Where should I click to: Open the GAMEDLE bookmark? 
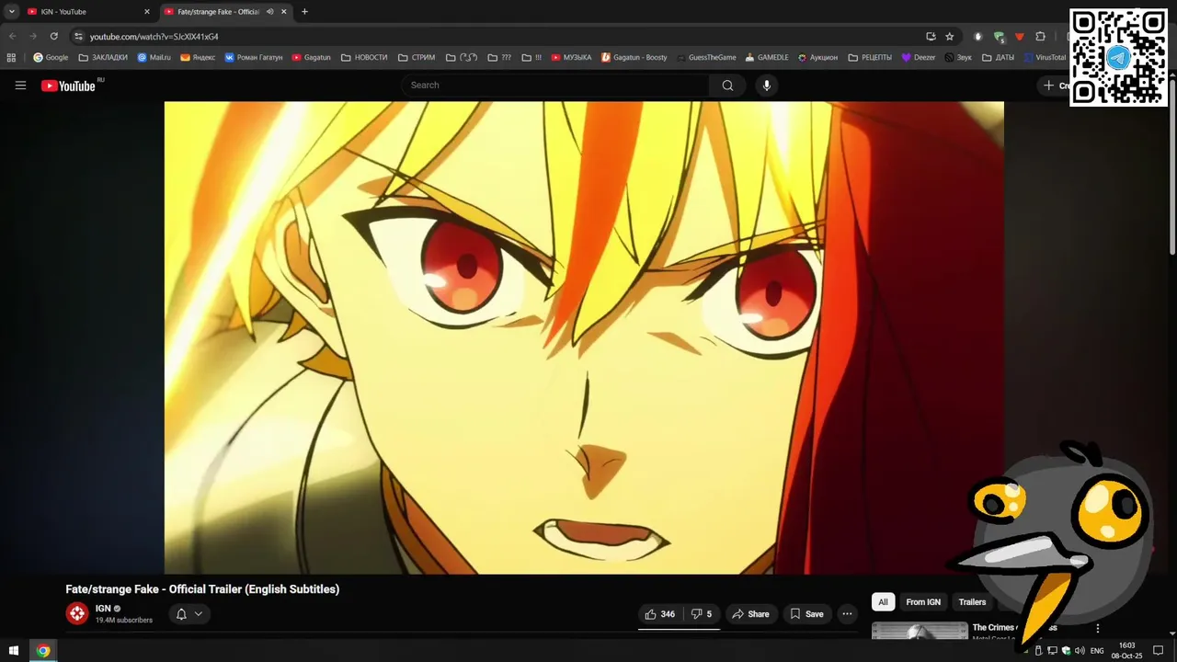point(767,57)
